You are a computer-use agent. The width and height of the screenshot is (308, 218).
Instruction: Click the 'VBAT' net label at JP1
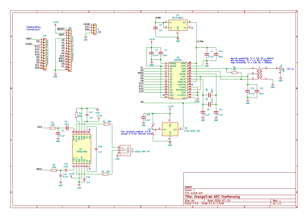pos(29,39)
